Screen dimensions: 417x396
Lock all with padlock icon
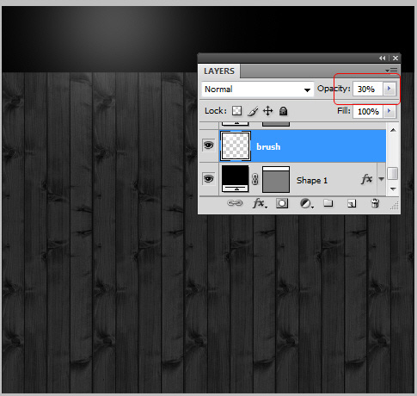pyautogui.click(x=283, y=111)
